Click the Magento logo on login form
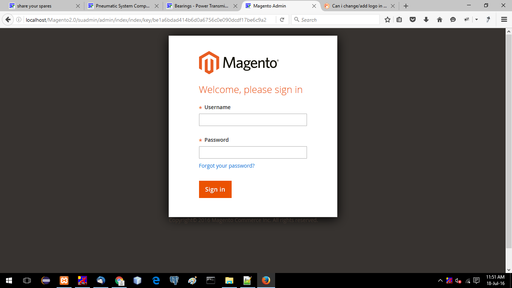This screenshot has height=288, width=512. 239,63
